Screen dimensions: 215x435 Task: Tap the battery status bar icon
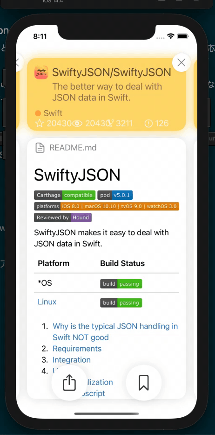[x=183, y=36]
